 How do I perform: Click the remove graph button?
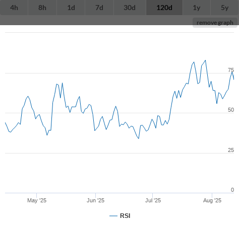215,23
